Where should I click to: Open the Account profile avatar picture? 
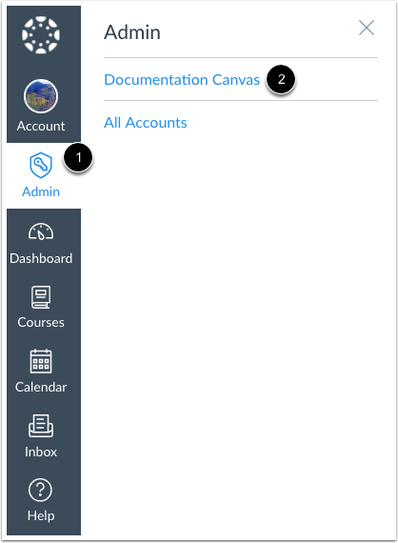click(x=41, y=96)
